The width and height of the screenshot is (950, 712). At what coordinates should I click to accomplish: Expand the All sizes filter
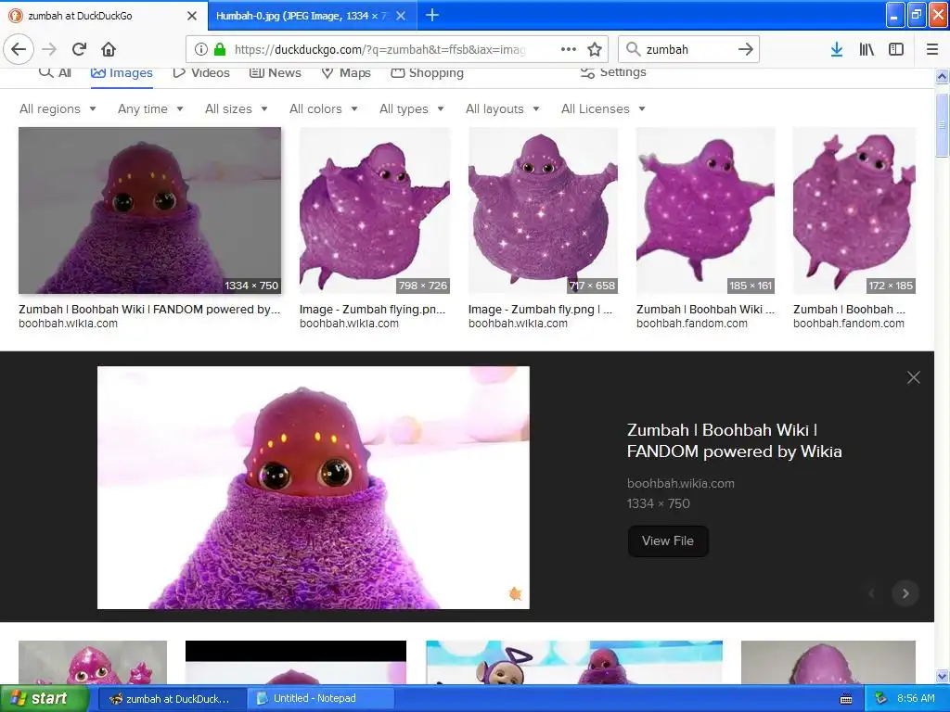237,109
